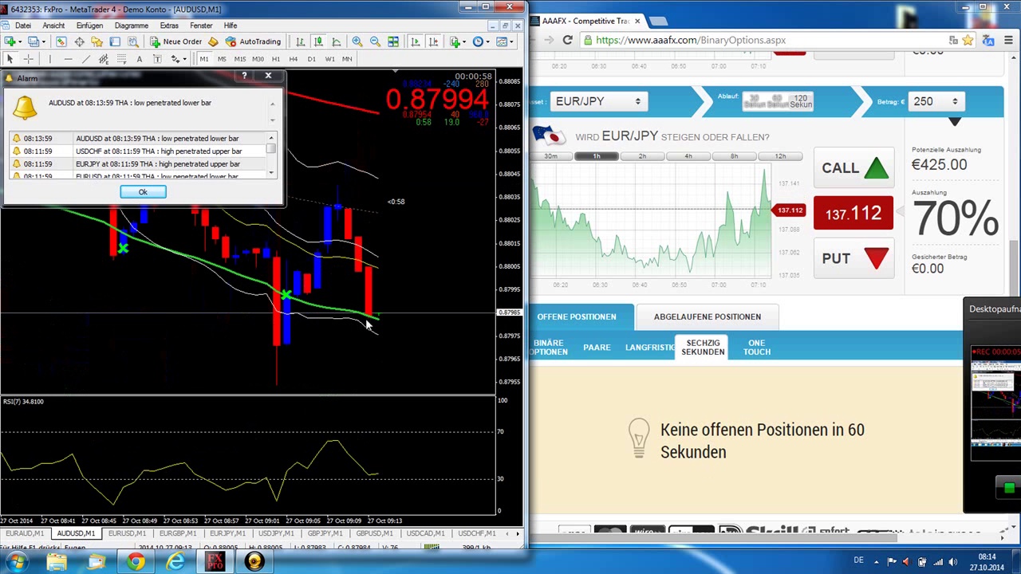Screen dimensions: 1021x574
Task: Select the 2h range on chart timeline
Action: [642, 156]
